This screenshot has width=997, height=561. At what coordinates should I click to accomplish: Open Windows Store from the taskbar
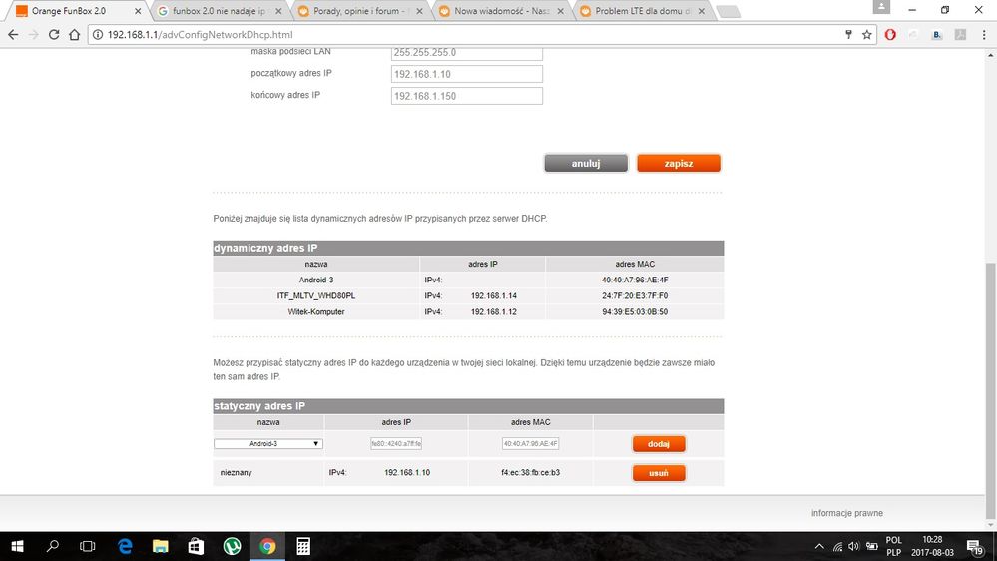[196, 546]
